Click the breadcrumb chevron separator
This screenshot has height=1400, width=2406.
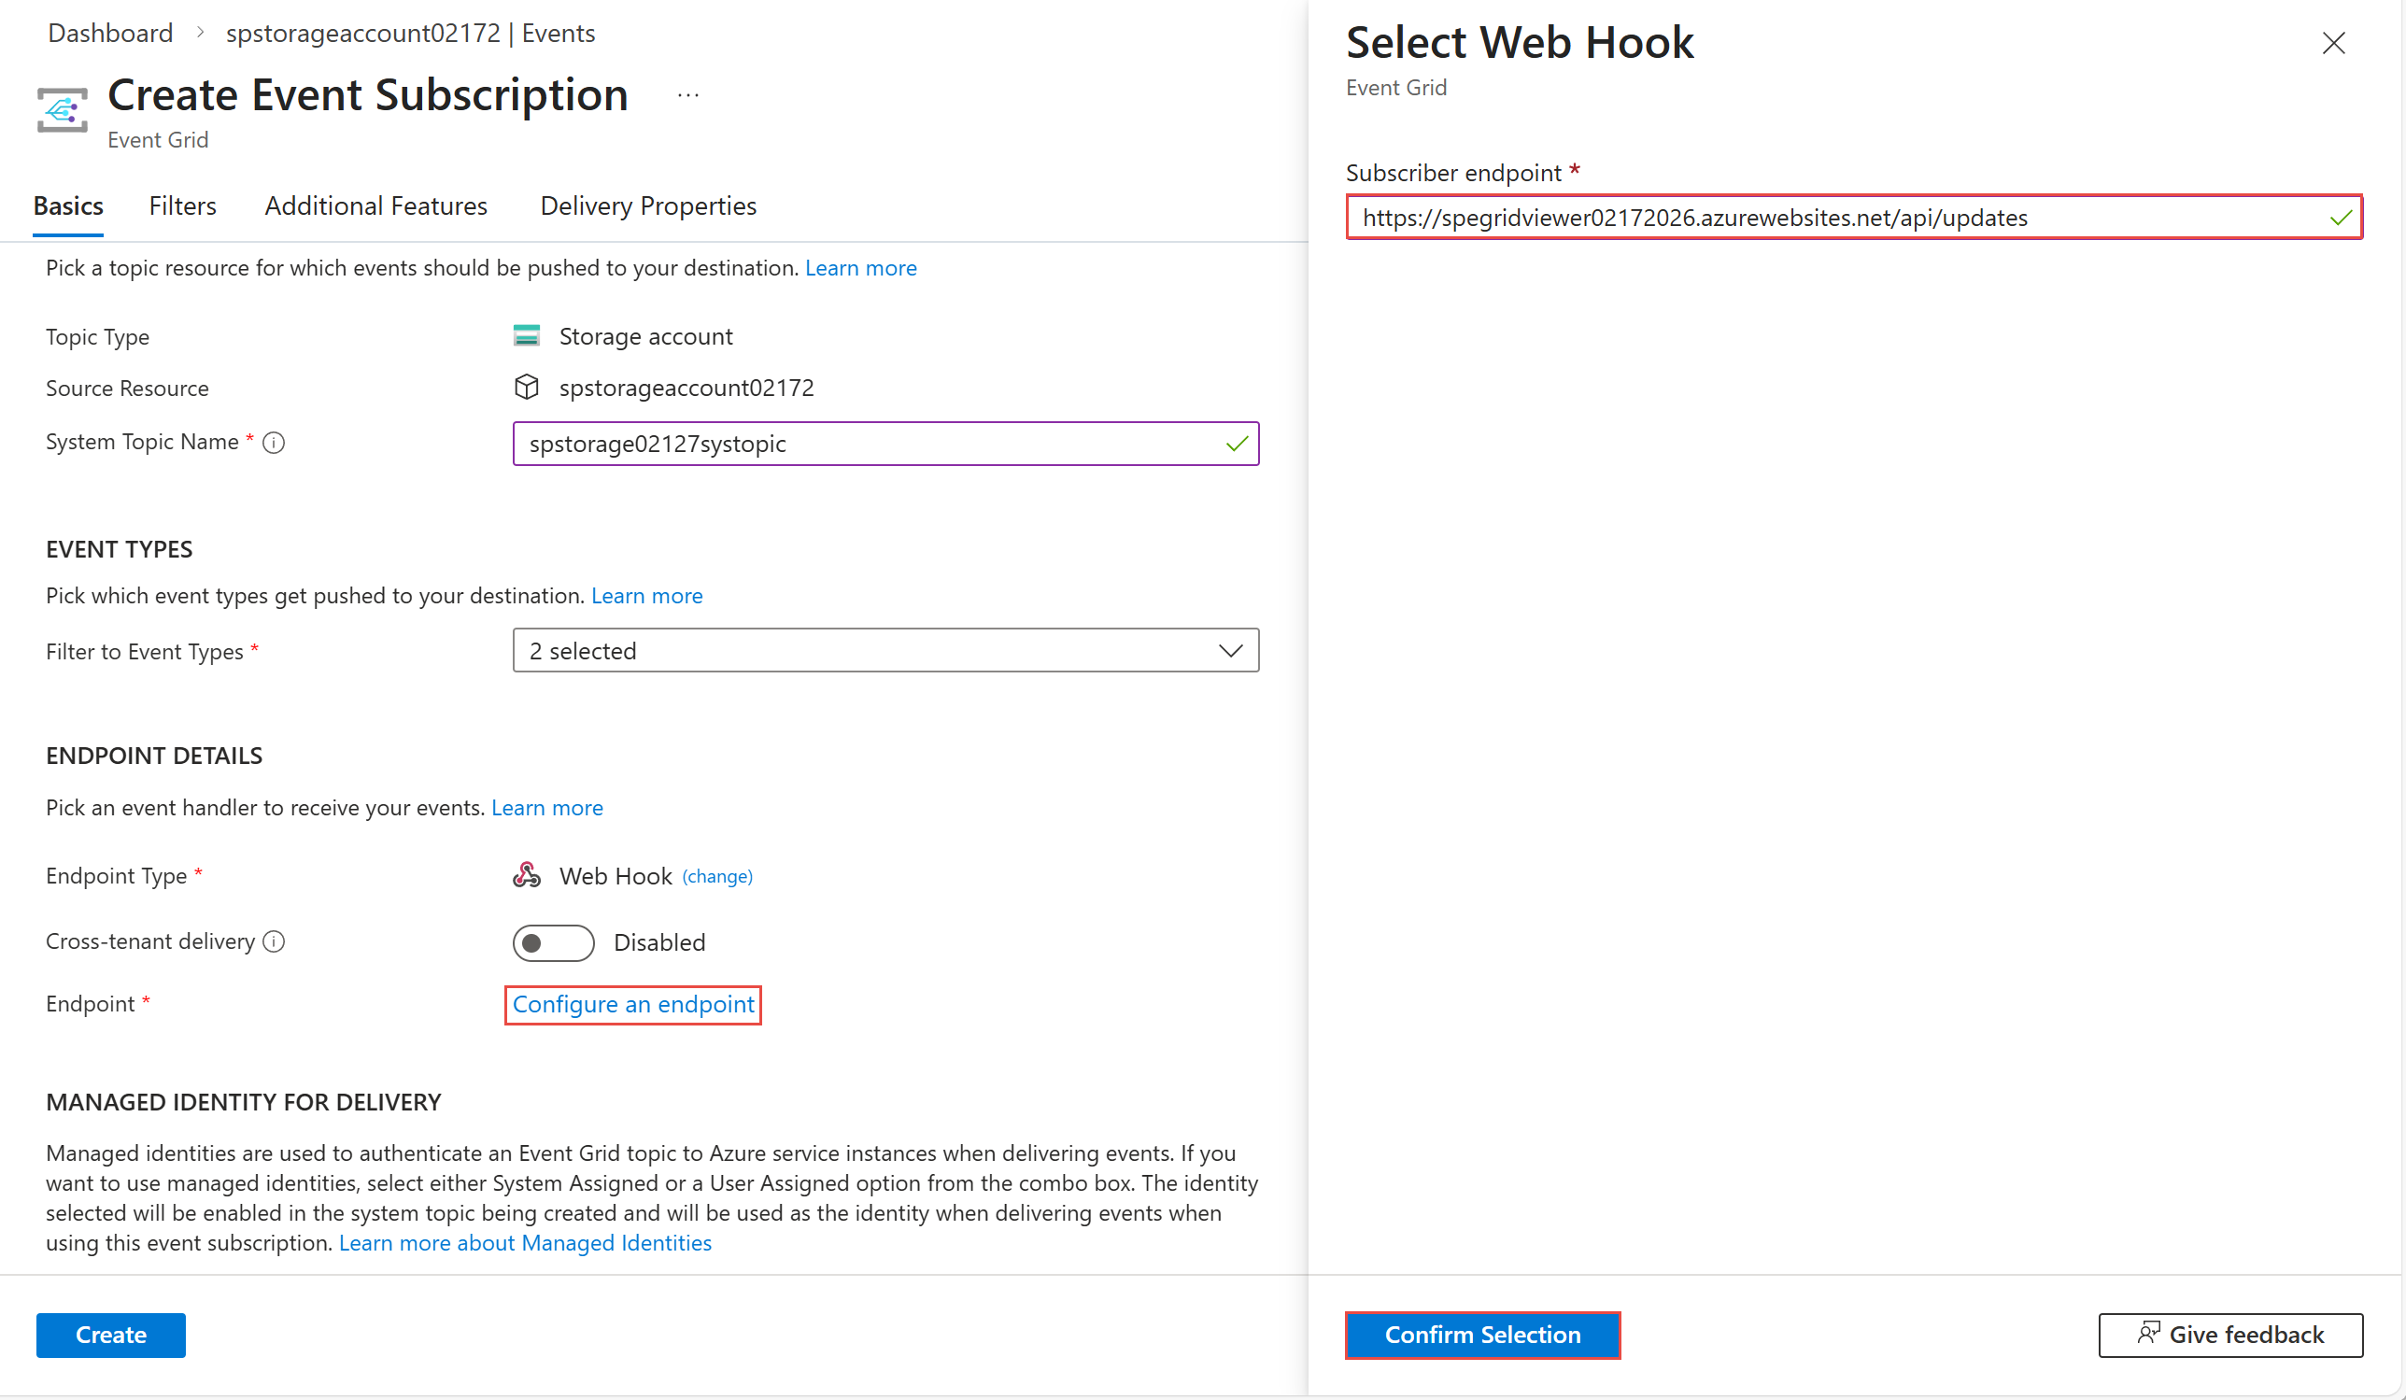[200, 33]
